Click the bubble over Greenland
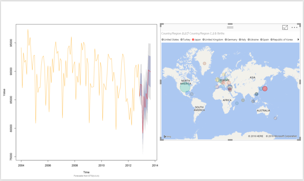The image size is (304, 181). pos(204,63)
